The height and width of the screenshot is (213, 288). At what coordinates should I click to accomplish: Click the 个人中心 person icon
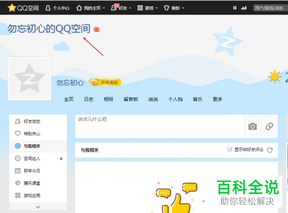point(48,8)
